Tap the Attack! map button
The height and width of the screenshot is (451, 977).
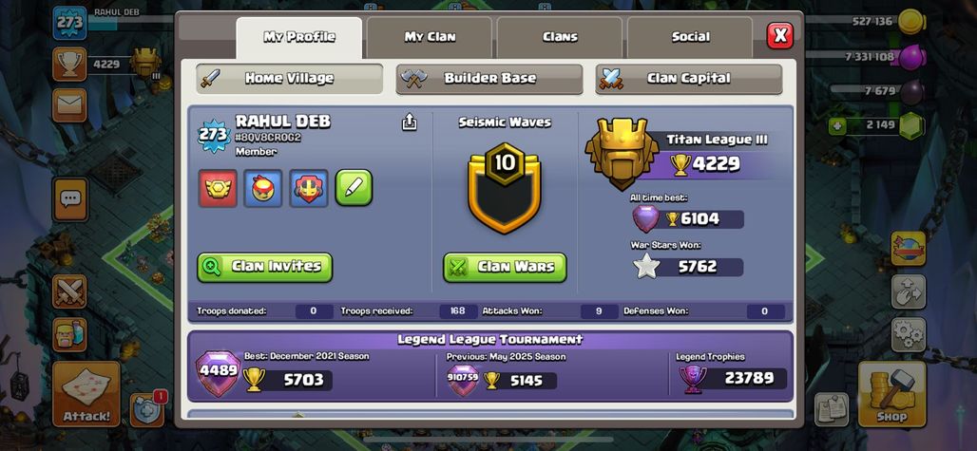click(x=86, y=394)
